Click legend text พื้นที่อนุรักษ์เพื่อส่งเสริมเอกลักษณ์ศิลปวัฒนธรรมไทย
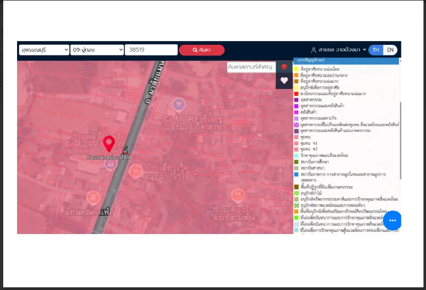This screenshot has height=290, width=426. pos(344,211)
